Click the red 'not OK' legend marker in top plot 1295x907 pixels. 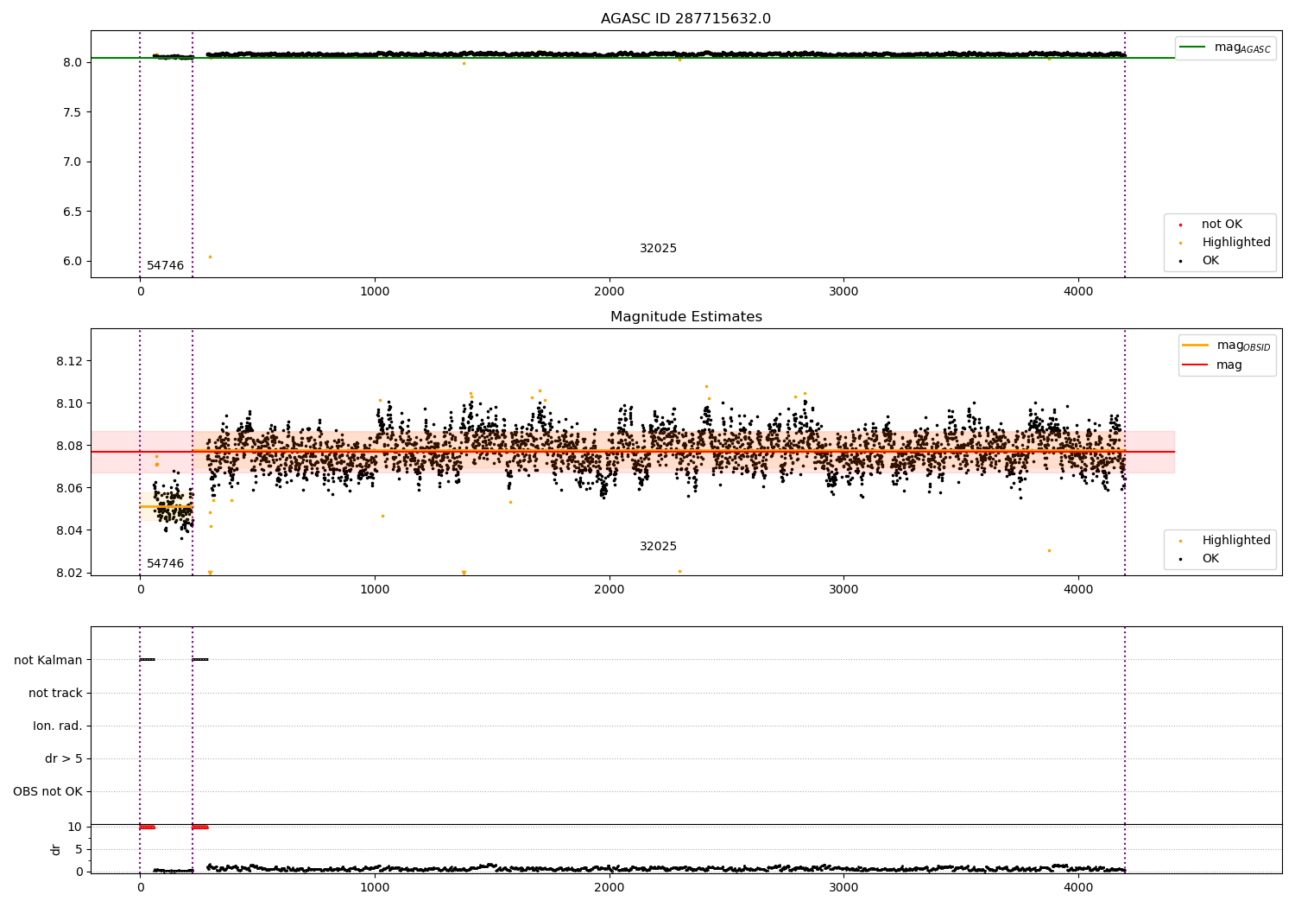point(1180,225)
